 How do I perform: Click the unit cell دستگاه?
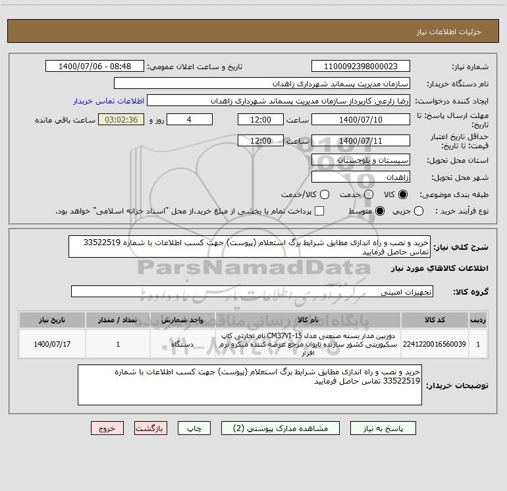point(182,344)
